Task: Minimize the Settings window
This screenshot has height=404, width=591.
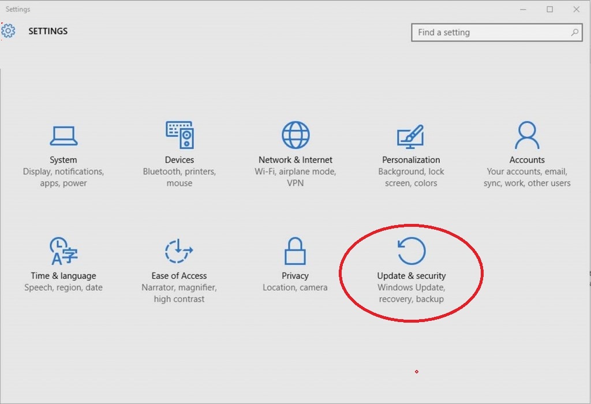Action: click(x=523, y=9)
